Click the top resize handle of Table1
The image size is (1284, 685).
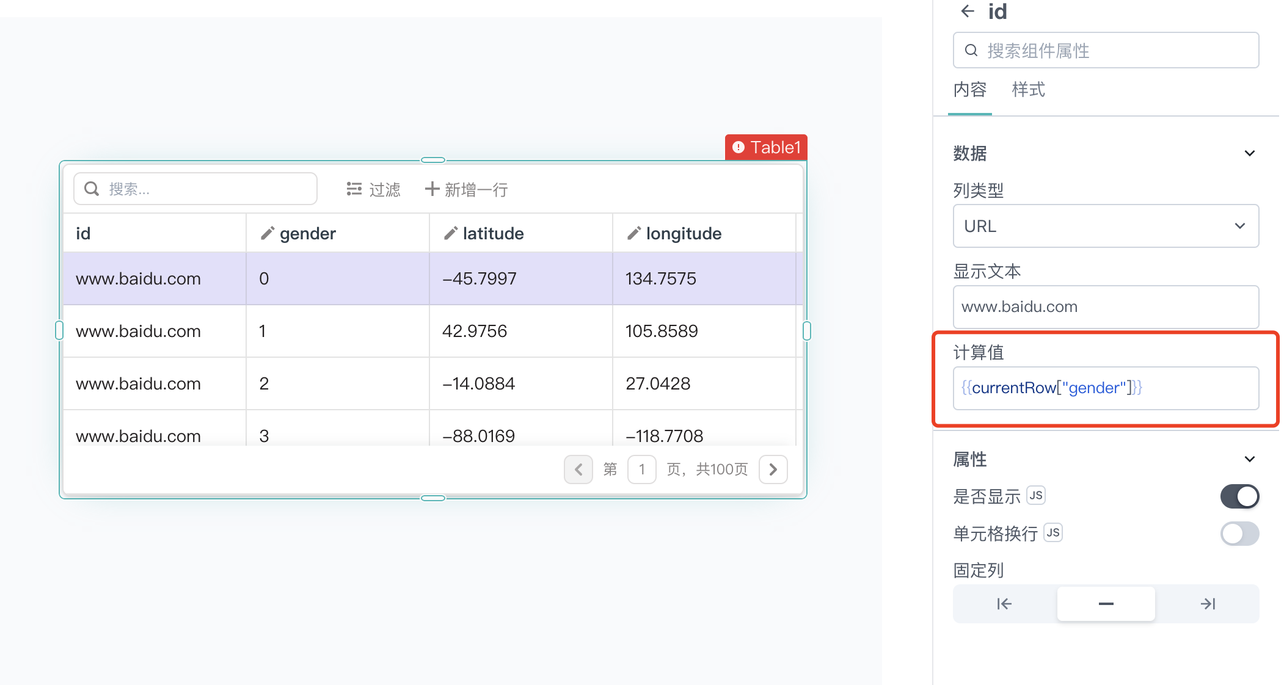[x=433, y=160]
